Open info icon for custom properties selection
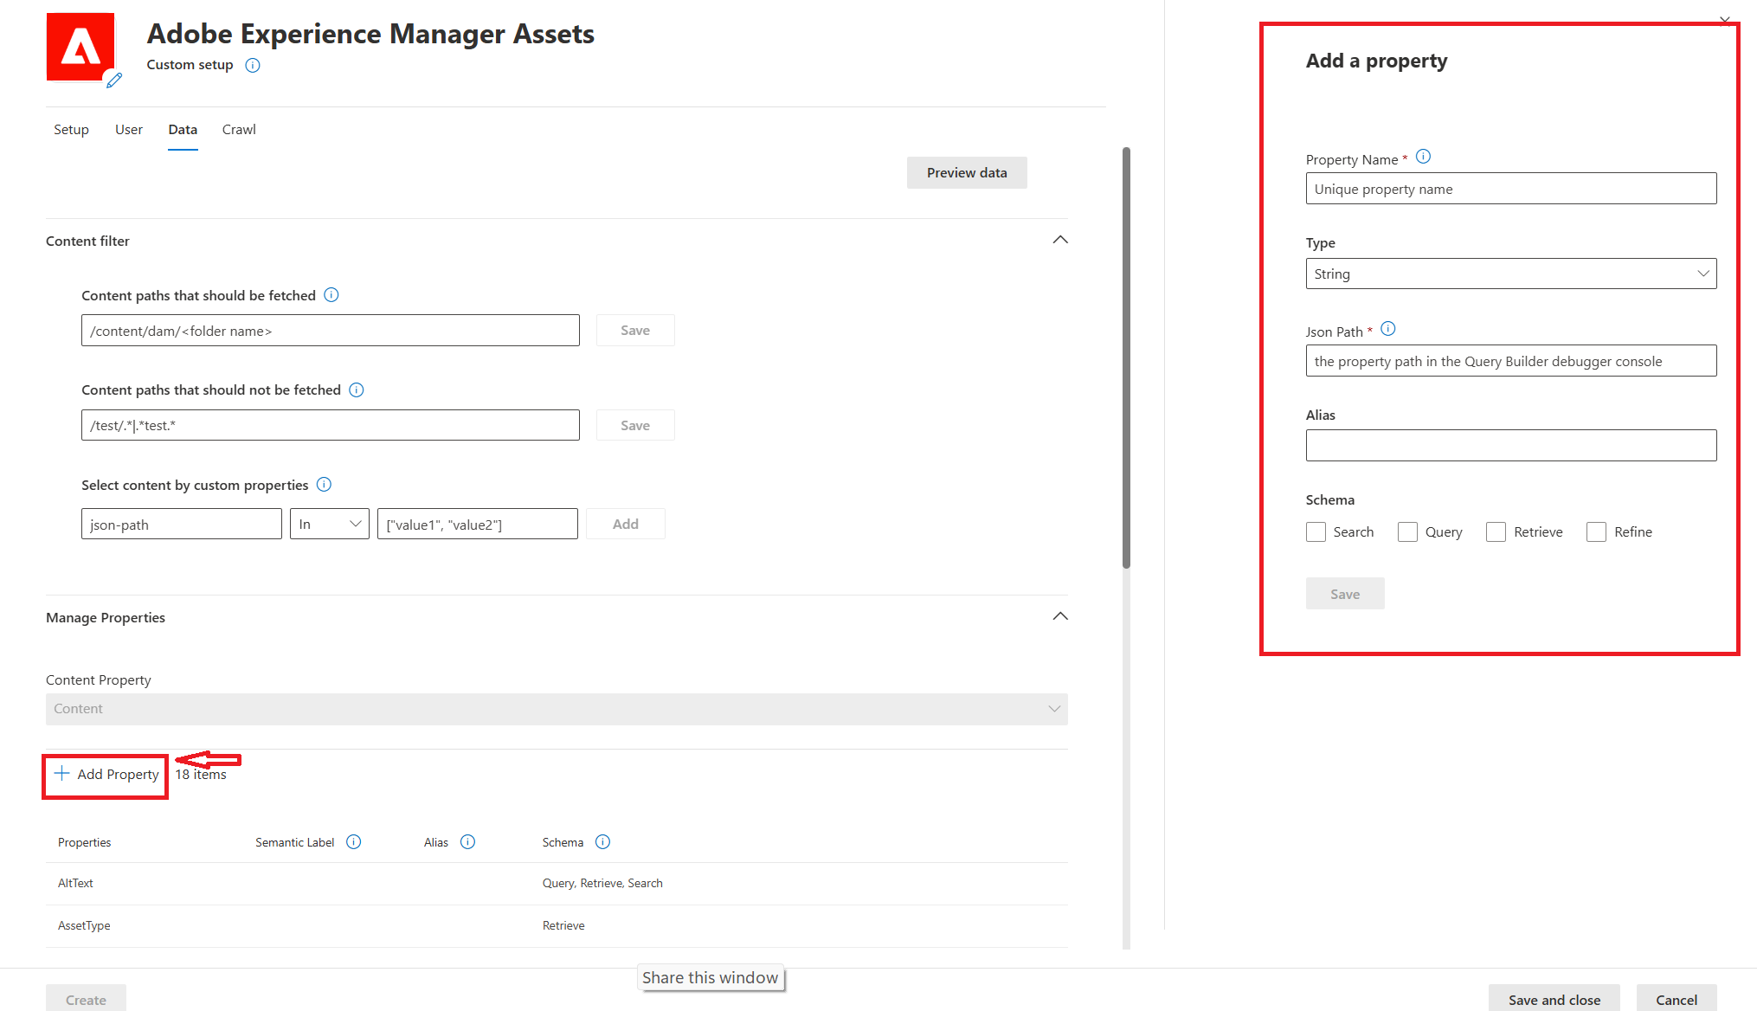 pyautogui.click(x=324, y=485)
